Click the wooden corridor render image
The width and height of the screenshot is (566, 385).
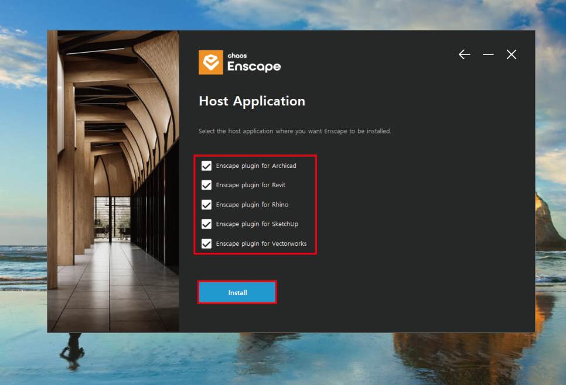113,181
